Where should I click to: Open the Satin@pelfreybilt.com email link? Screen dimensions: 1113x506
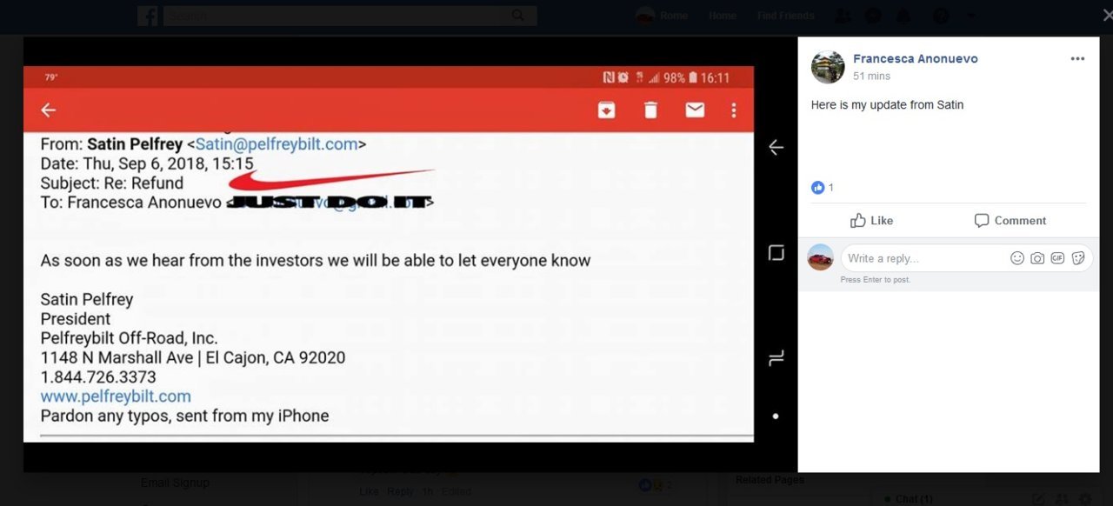click(277, 144)
